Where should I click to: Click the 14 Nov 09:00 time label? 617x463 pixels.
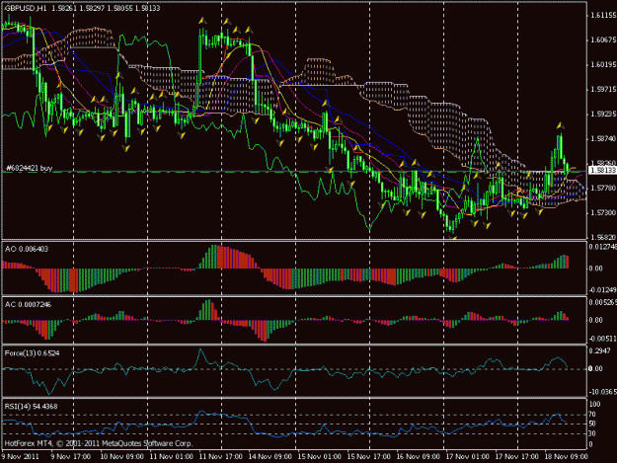(x=270, y=456)
